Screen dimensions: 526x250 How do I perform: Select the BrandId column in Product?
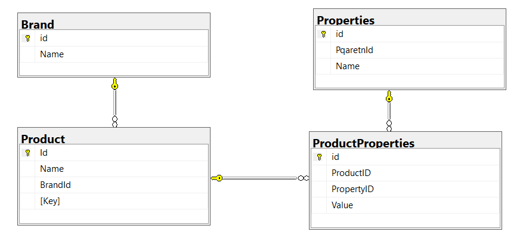tap(55, 185)
